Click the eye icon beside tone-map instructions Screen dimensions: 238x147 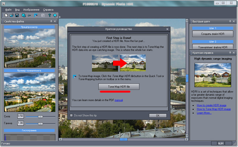(75, 76)
